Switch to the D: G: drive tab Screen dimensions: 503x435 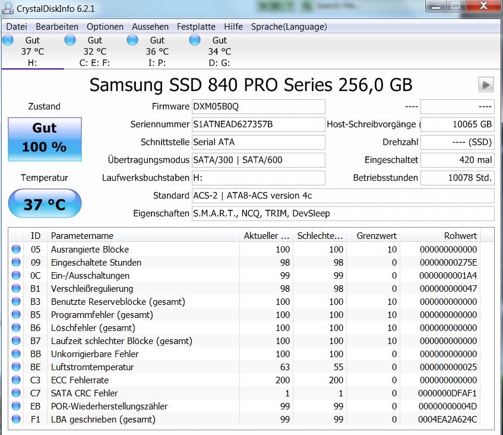(219, 51)
